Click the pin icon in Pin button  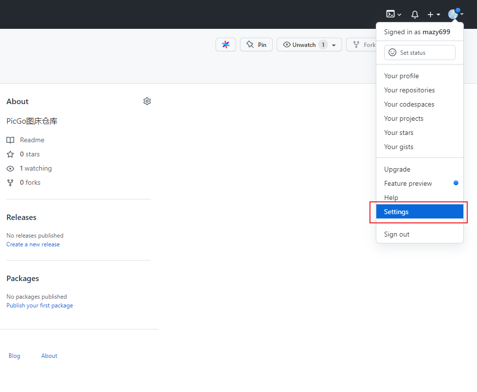pyautogui.click(x=250, y=44)
